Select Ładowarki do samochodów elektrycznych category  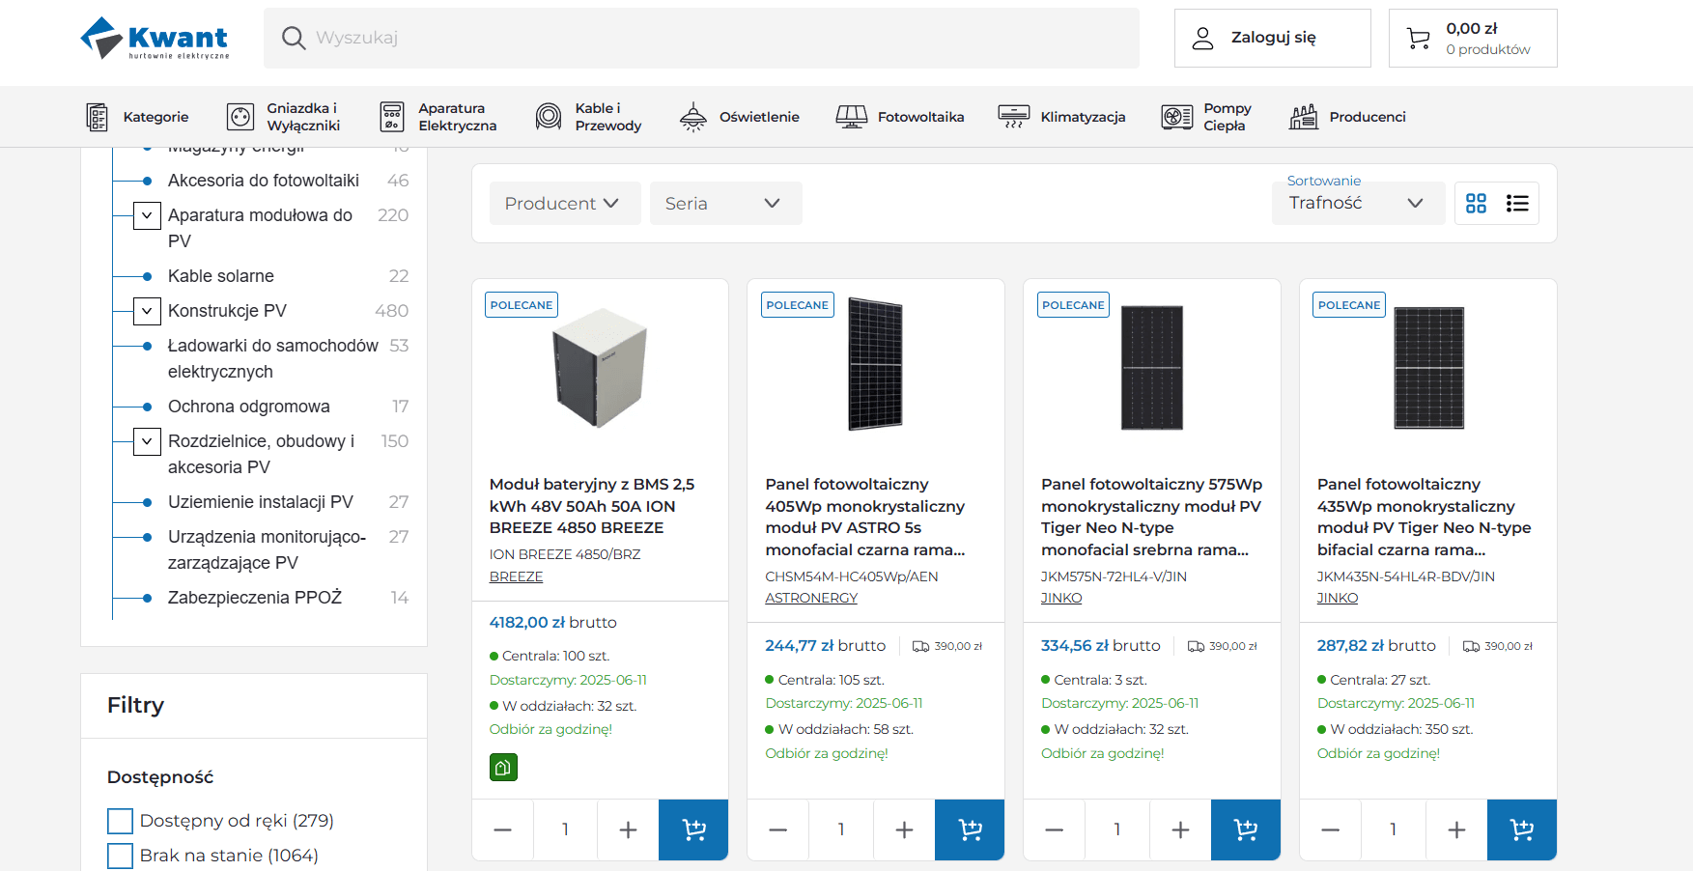[273, 359]
